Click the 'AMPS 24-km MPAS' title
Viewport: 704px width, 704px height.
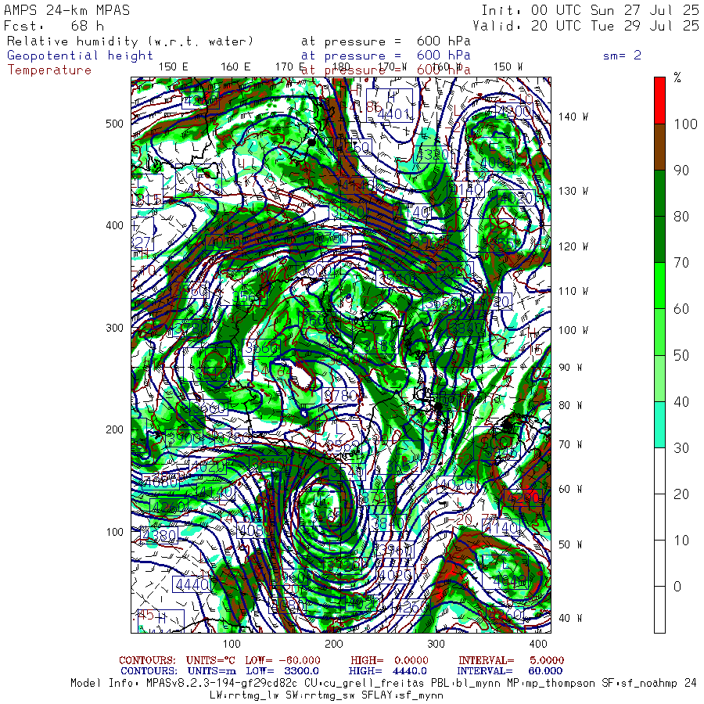click(67, 10)
